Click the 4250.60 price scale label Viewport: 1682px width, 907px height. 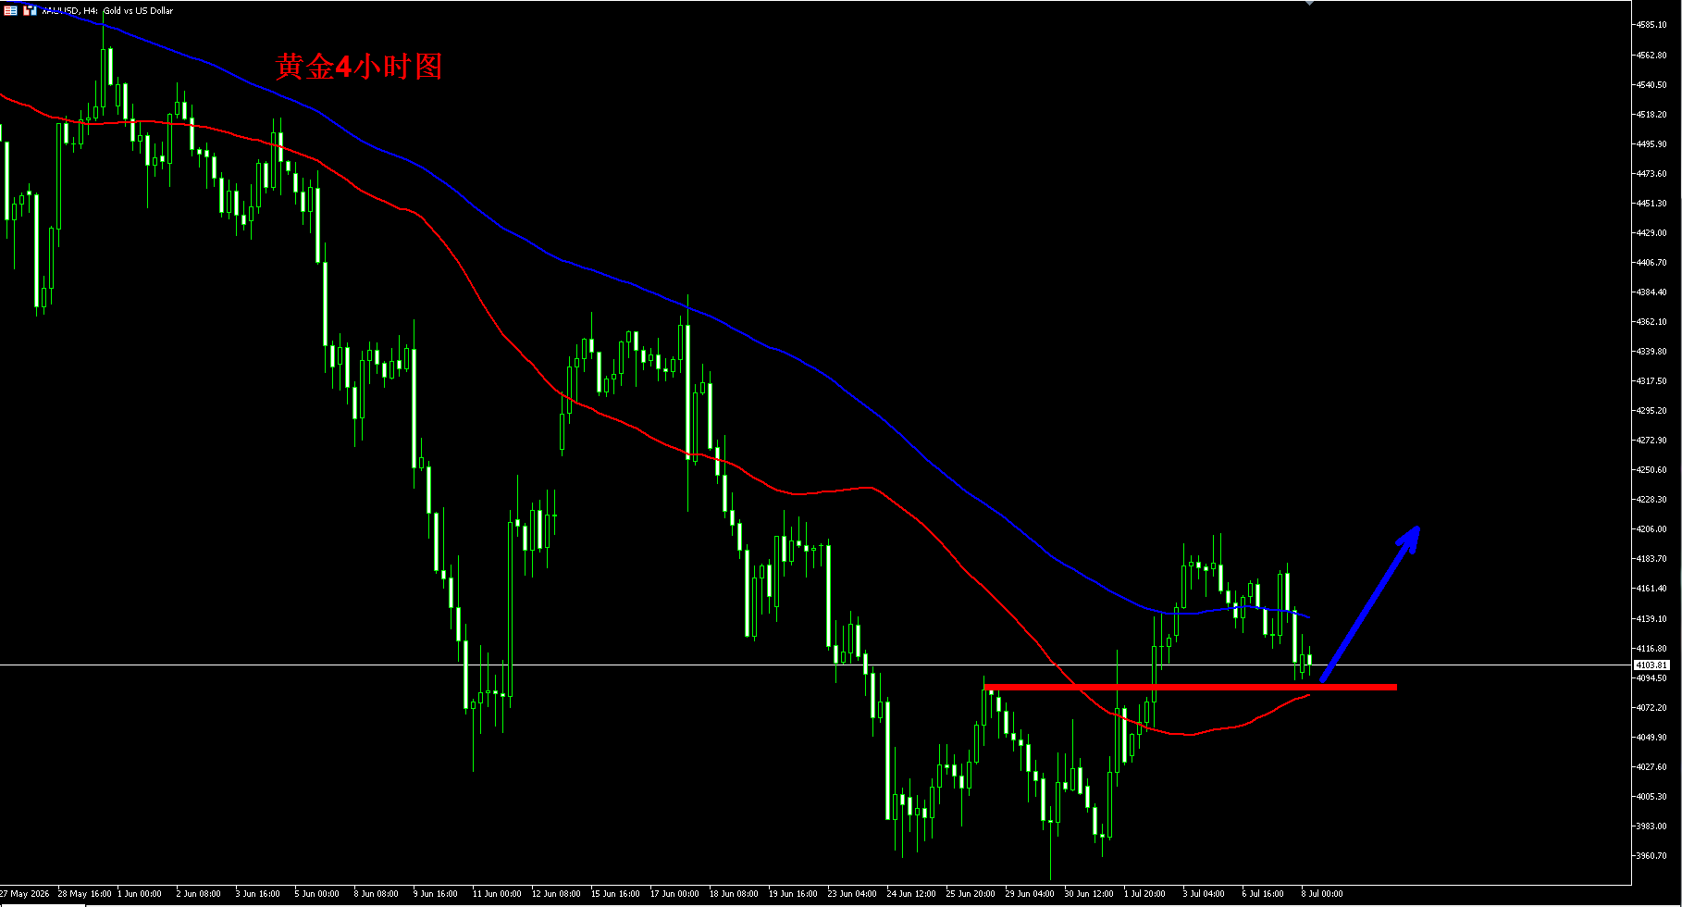pos(1651,469)
